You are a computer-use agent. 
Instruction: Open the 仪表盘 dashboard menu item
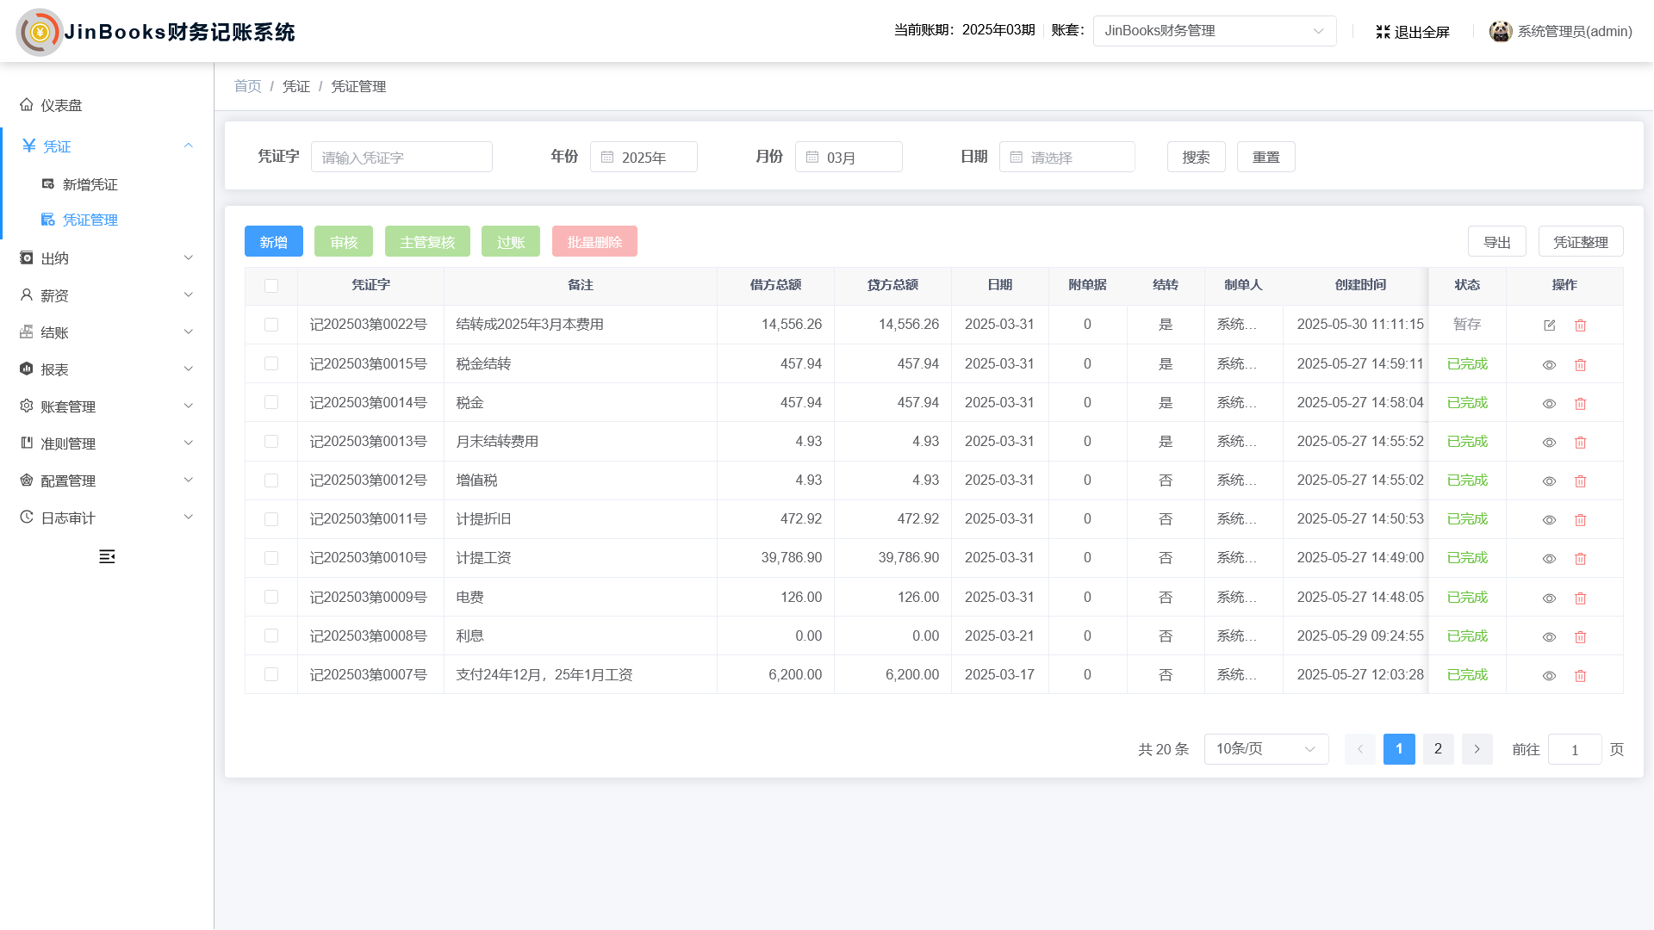pyautogui.click(x=62, y=105)
